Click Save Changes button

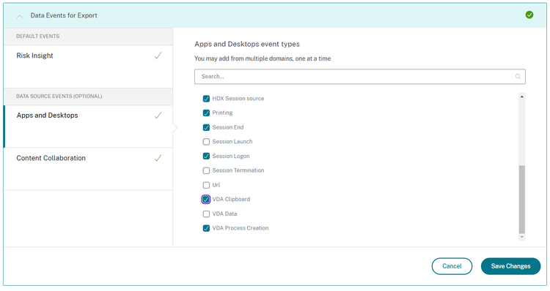(510, 266)
